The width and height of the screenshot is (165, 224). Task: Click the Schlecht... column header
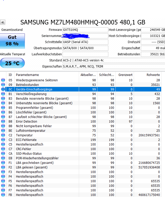click(107, 75)
